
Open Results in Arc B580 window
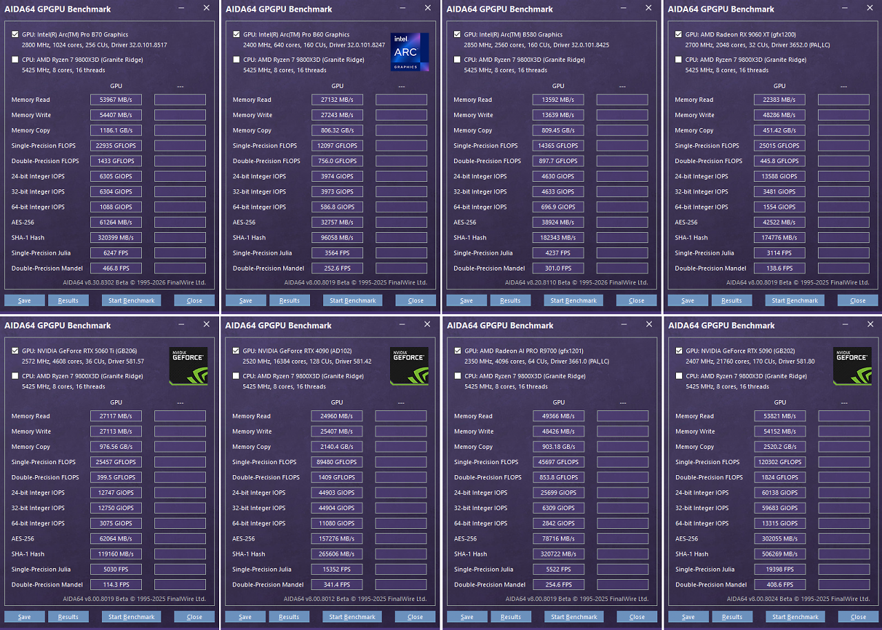pyautogui.click(x=511, y=300)
